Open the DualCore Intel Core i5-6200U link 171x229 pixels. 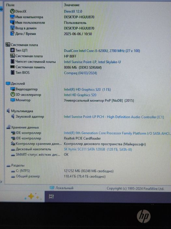click(x=102, y=51)
